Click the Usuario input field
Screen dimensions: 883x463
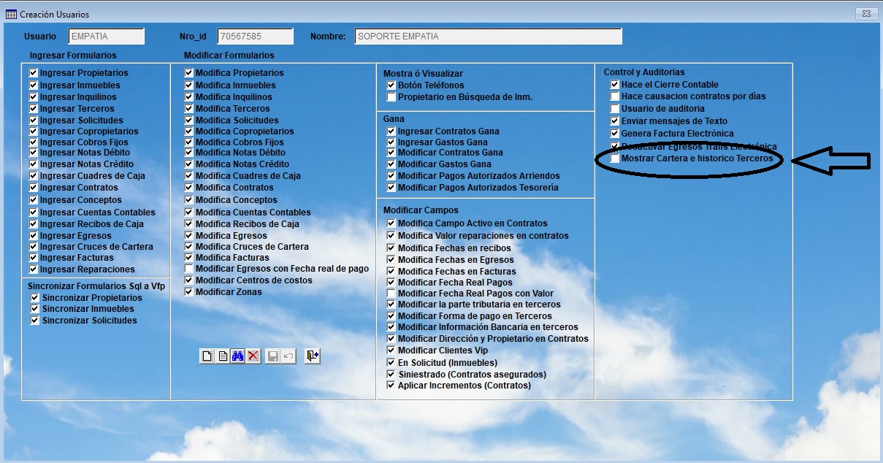(107, 37)
